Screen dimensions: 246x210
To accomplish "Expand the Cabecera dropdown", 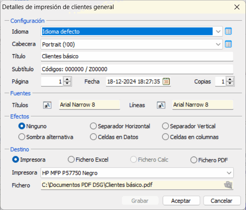I will coord(218,44).
